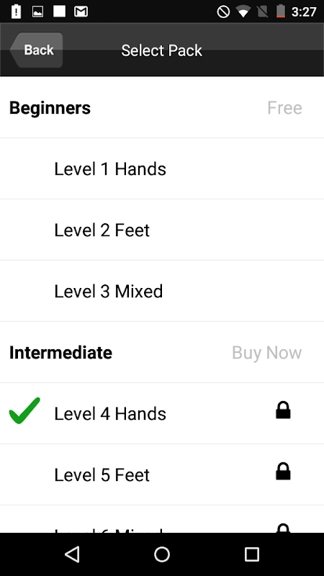
Task: Tap the lock icon beside Level 4 Hands
Action: pos(283,410)
